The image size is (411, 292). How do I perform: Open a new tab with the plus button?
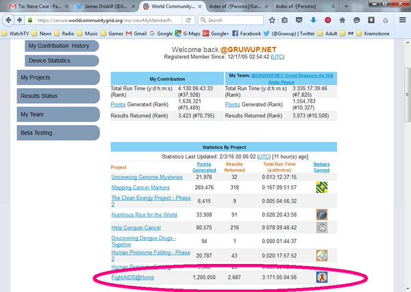[346, 6]
